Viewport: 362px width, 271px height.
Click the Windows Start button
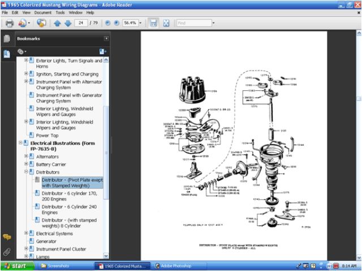click(x=16, y=265)
